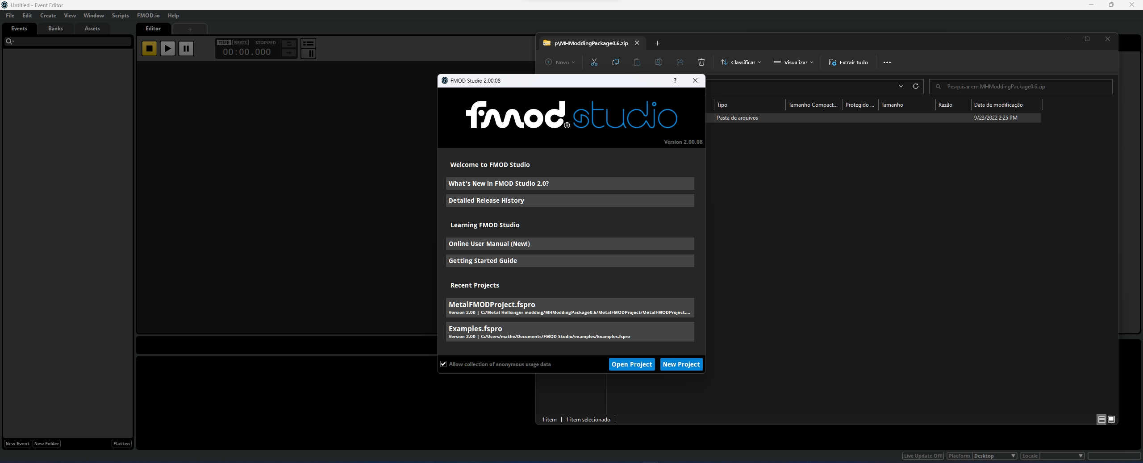Click the Delete trash icon in File Explorer
The image size is (1143, 463).
701,63
